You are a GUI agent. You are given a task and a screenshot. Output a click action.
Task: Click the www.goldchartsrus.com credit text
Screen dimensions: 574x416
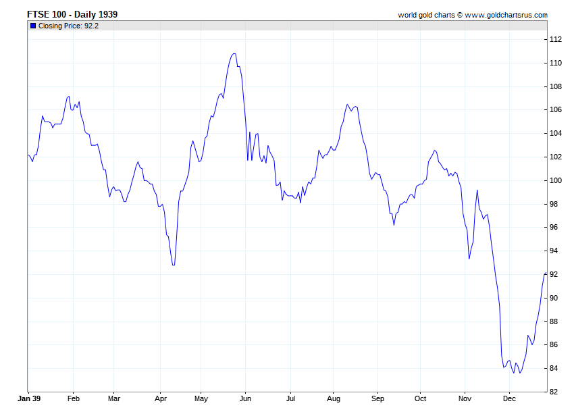pos(506,15)
